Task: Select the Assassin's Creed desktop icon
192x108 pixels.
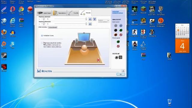Action: [143, 45]
